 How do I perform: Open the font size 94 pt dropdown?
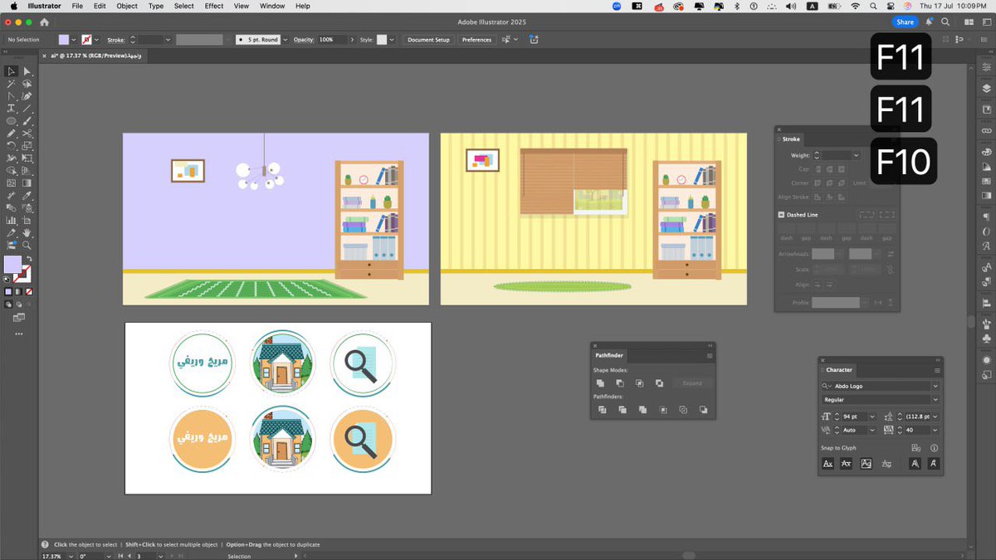872,416
